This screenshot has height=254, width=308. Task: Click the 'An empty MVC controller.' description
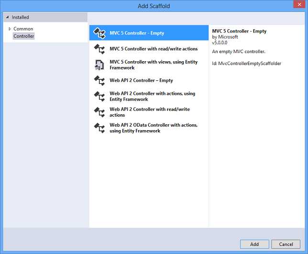[x=239, y=52]
